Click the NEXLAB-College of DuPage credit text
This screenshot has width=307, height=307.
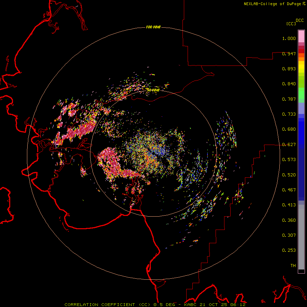pyautogui.click(x=272, y=4)
